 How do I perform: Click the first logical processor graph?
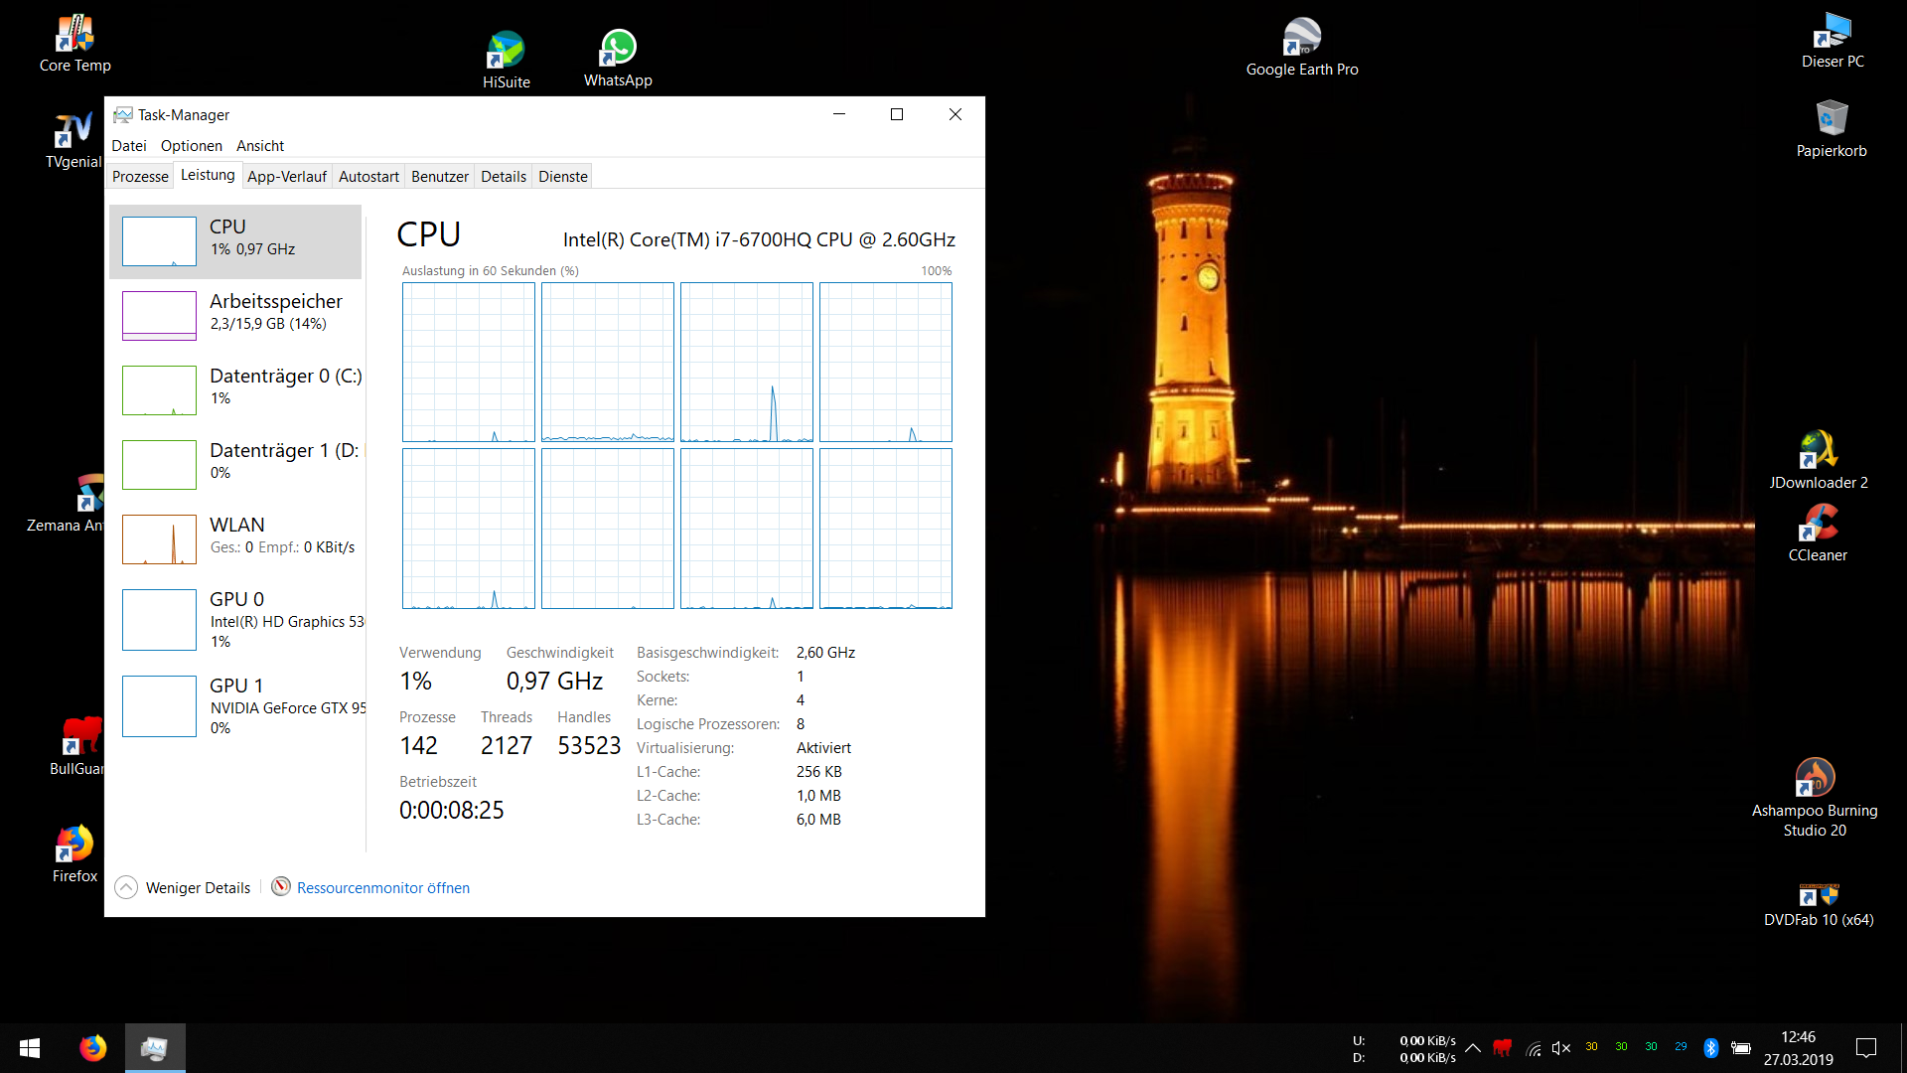tap(469, 363)
